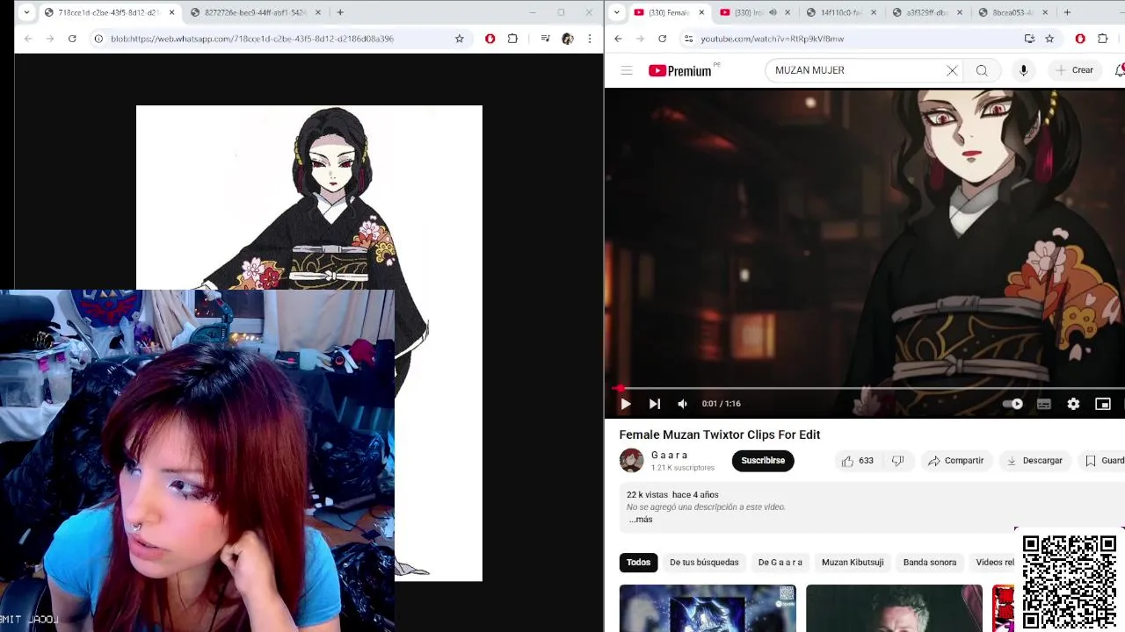Open YouTube player settings gear
The height and width of the screenshot is (632, 1125).
[1073, 404]
